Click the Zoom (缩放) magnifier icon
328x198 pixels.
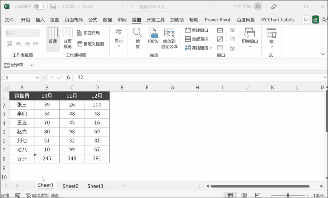click(137, 33)
